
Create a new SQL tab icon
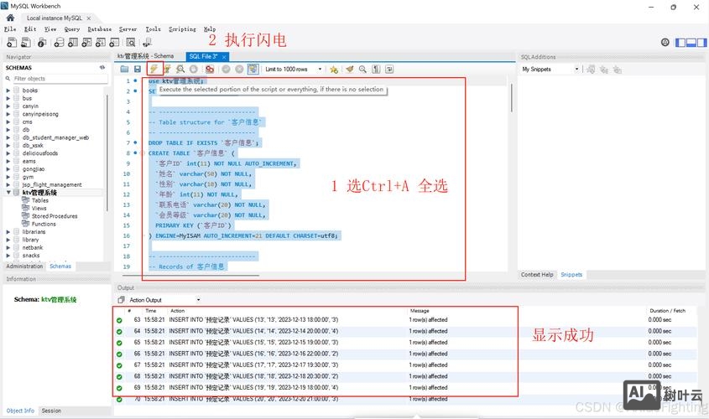12,43
